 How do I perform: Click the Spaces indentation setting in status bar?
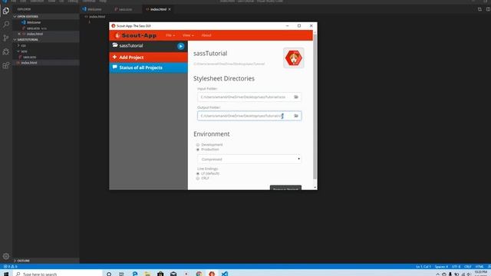pyautogui.click(x=441, y=267)
